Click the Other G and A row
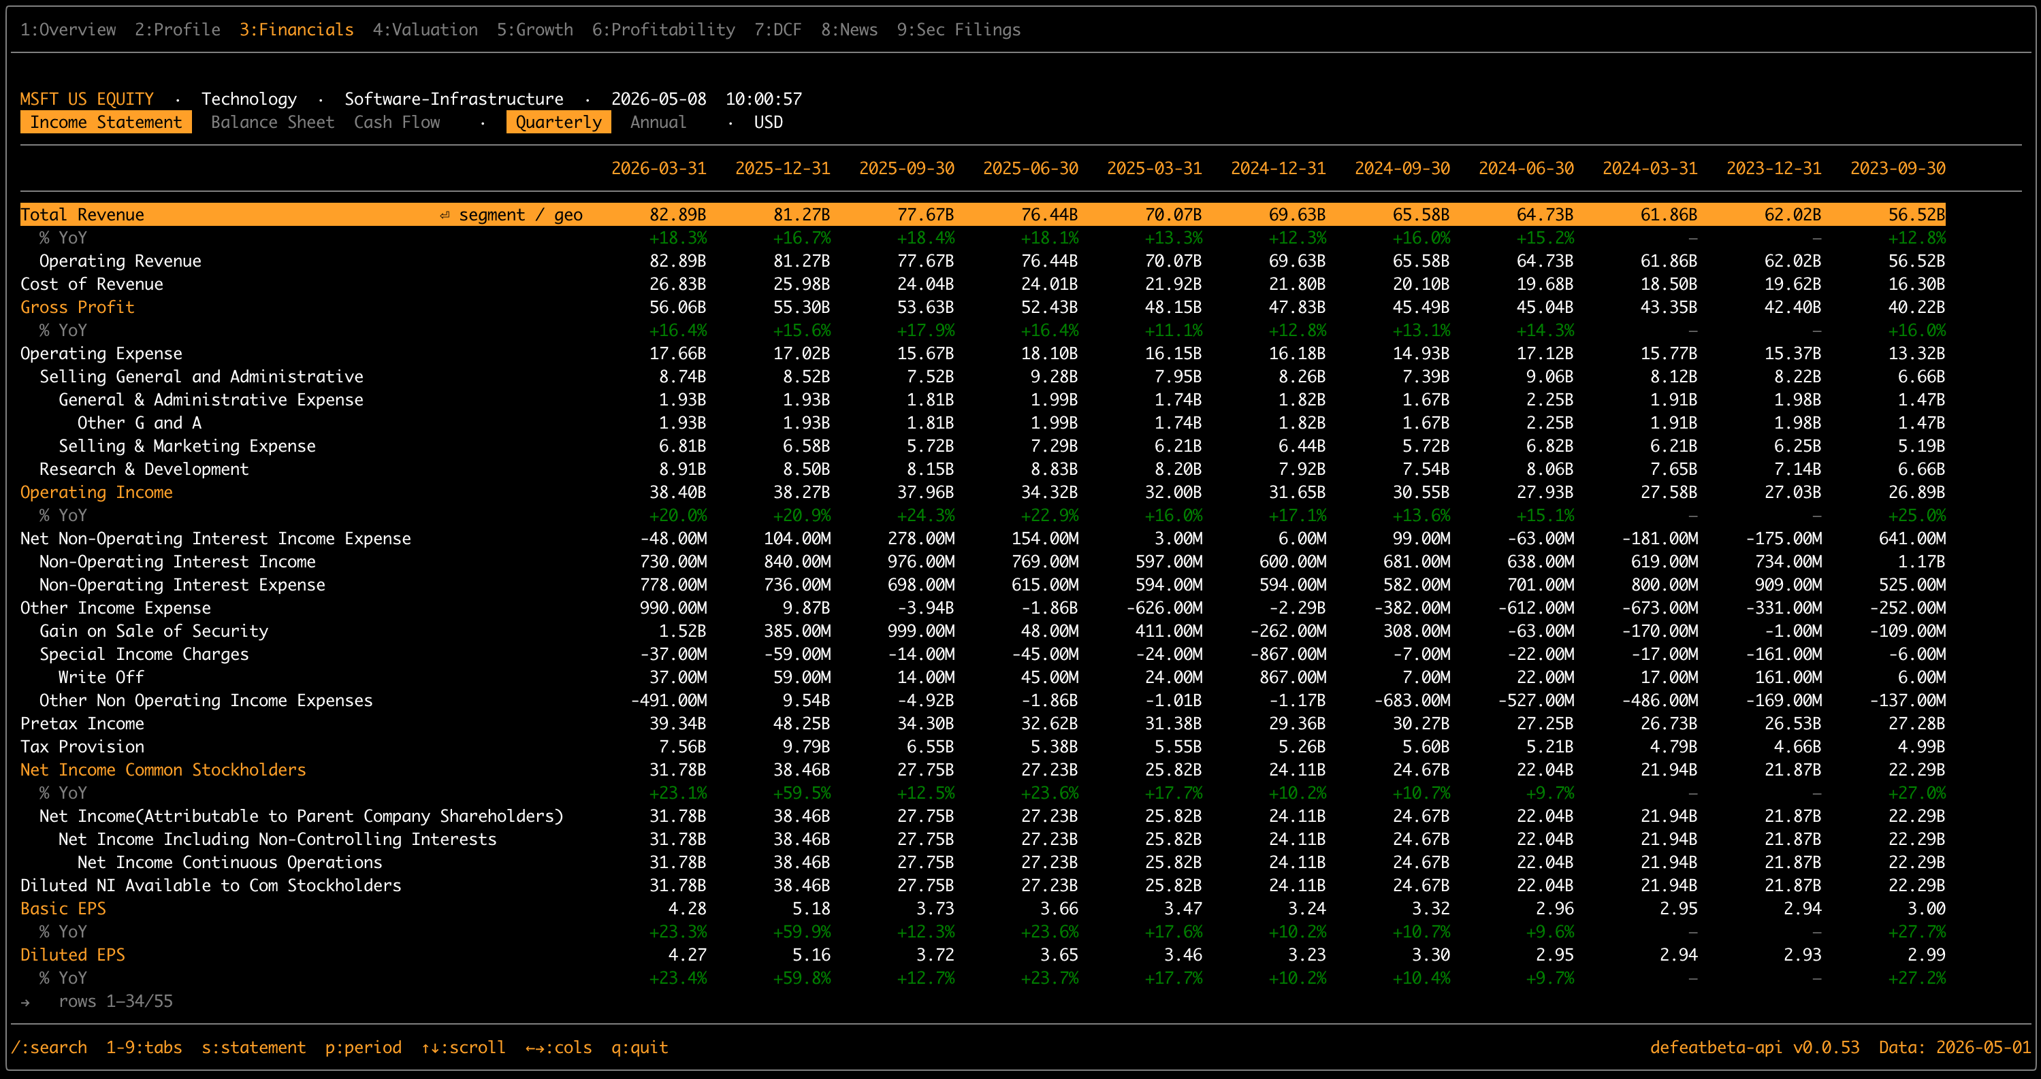2041x1079 pixels. (x=140, y=422)
